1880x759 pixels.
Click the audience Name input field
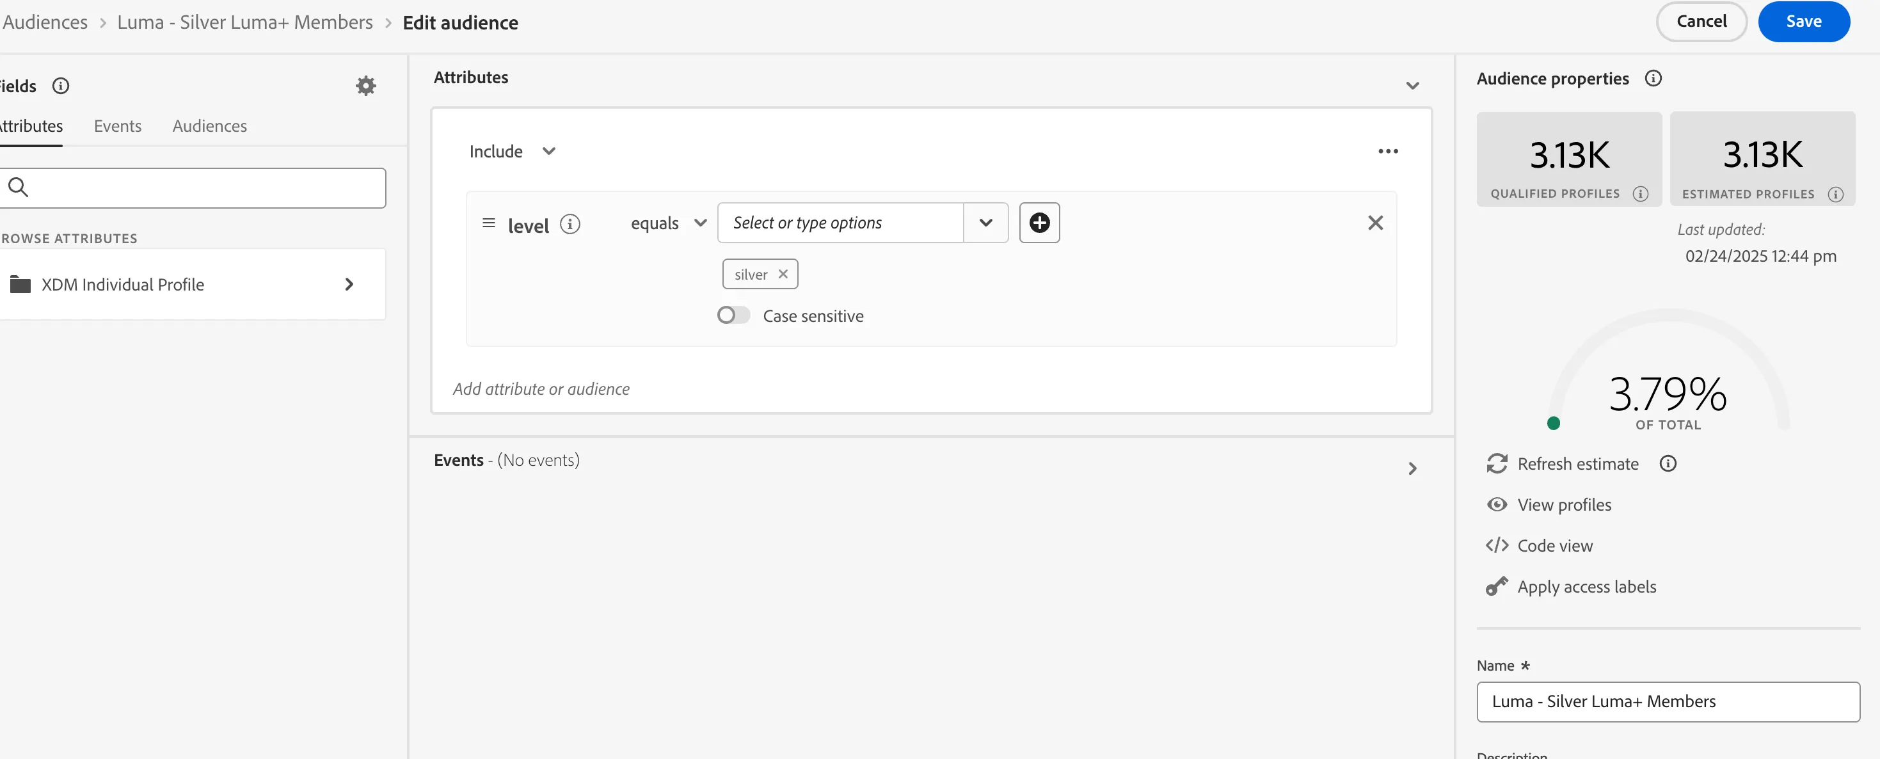click(1668, 701)
